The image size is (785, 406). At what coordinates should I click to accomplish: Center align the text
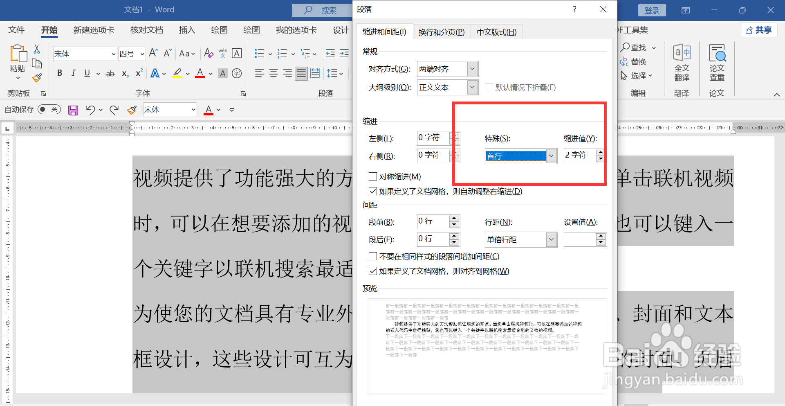274,73
